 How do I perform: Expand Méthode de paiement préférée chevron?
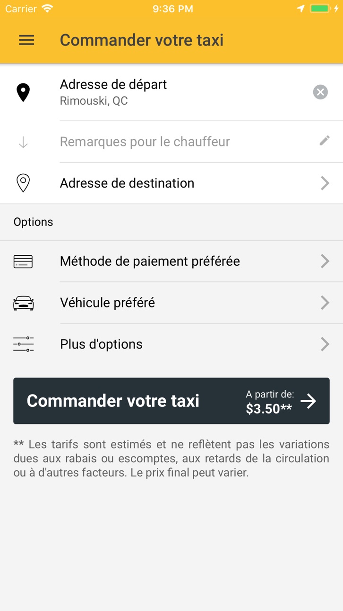click(x=325, y=261)
